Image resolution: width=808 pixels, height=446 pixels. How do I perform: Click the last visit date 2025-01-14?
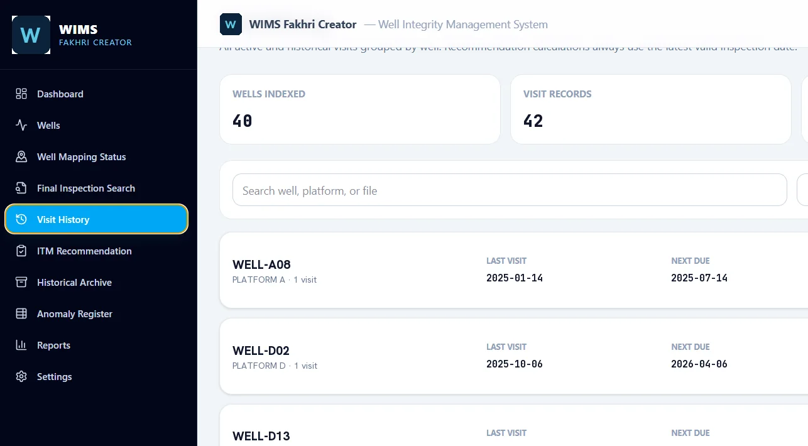point(515,278)
